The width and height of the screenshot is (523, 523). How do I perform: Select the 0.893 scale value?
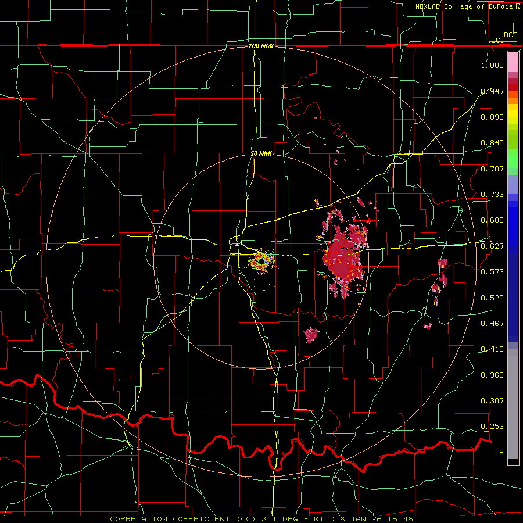[x=492, y=117]
